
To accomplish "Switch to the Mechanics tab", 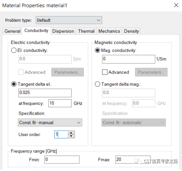I will pyautogui.click(x=109, y=31).
